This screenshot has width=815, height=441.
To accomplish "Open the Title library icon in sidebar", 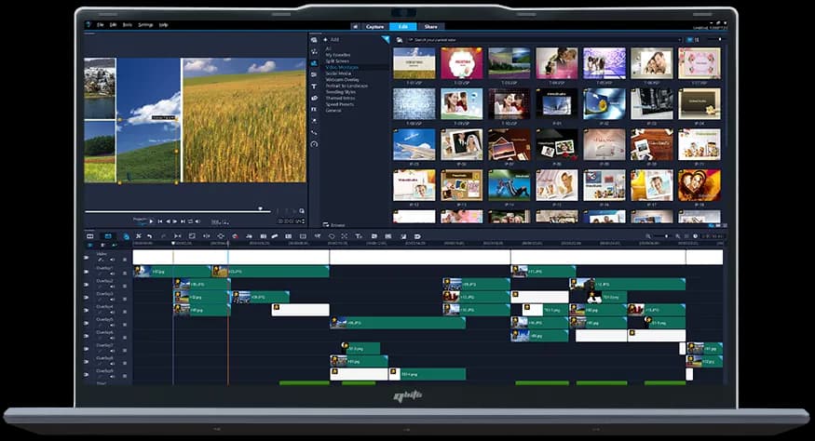I will click(x=314, y=86).
